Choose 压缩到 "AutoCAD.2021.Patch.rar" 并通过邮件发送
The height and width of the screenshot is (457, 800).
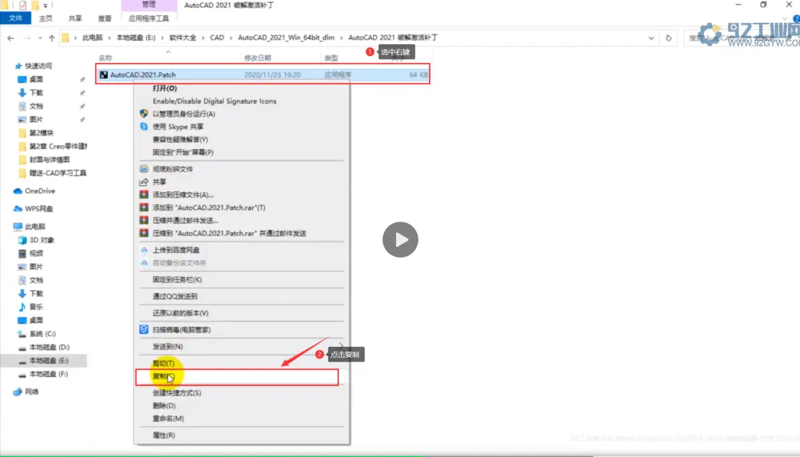(229, 233)
